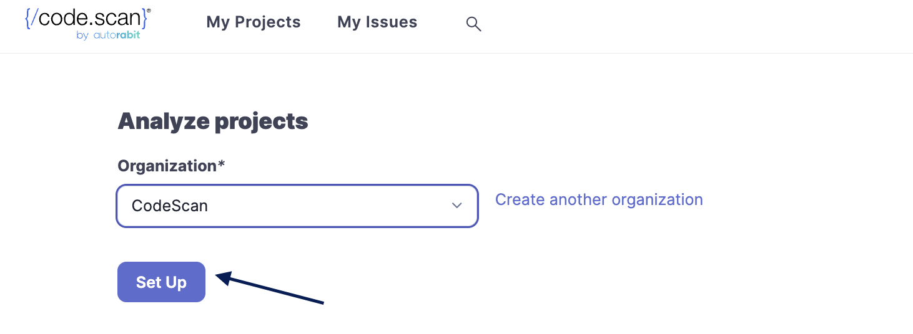
Task: Click the required asterisk after Organization
Action: (x=221, y=165)
